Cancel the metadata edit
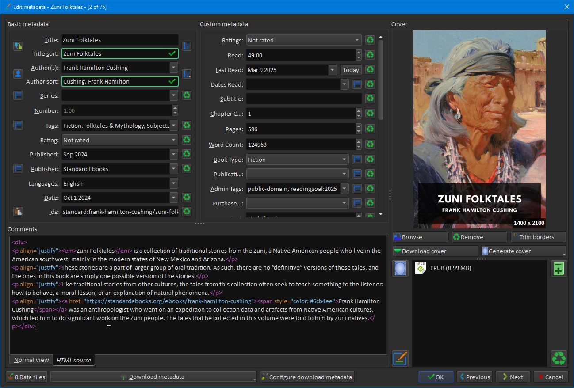The height and width of the screenshot is (388, 574). [x=551, y=377]
